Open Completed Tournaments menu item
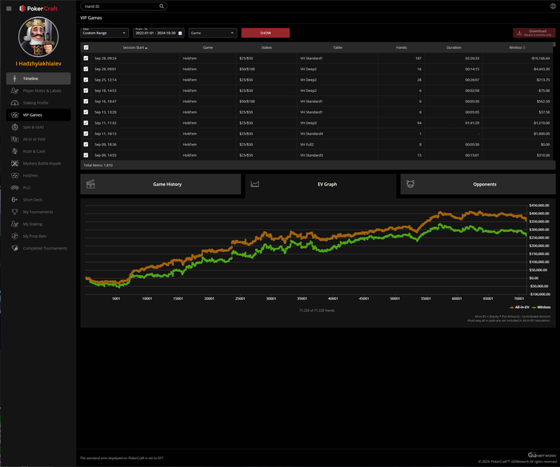The width and height of the screenshot is (560, 467). click(38, 248)
